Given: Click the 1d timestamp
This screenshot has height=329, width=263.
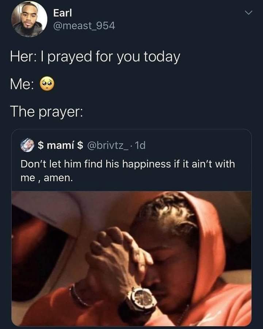Looking at the screenshot, I should click(140, 145).
